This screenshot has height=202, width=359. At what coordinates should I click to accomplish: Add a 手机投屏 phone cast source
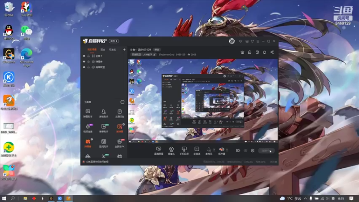184,151
